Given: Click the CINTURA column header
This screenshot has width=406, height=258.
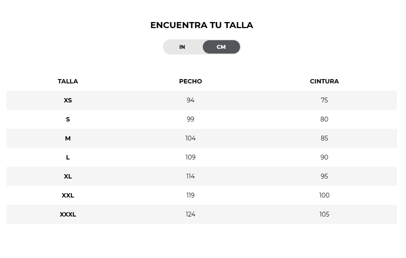Looking at the screenshot, I should click(x=324, y=81).
